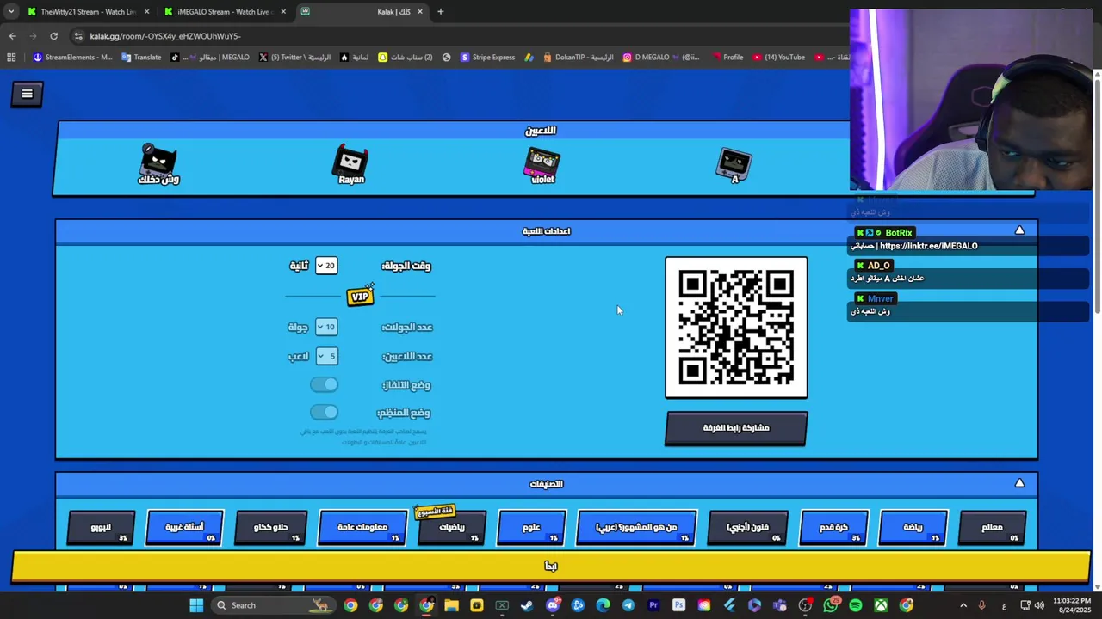Select the لابوبو category

point(101,528)
